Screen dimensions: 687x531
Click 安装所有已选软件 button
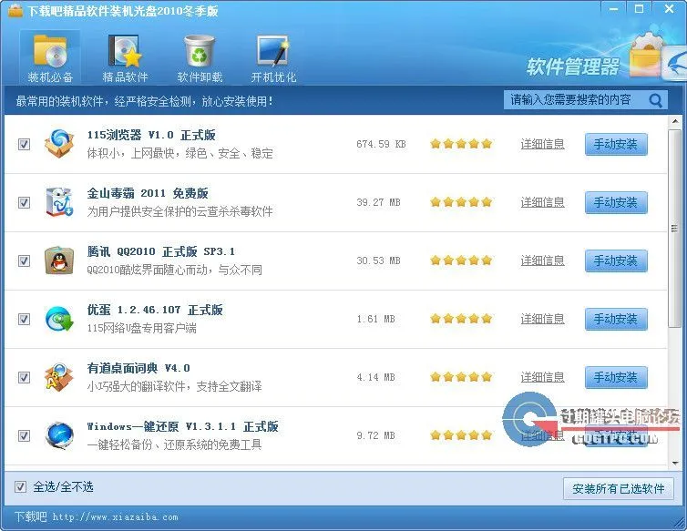pos(618,488)
